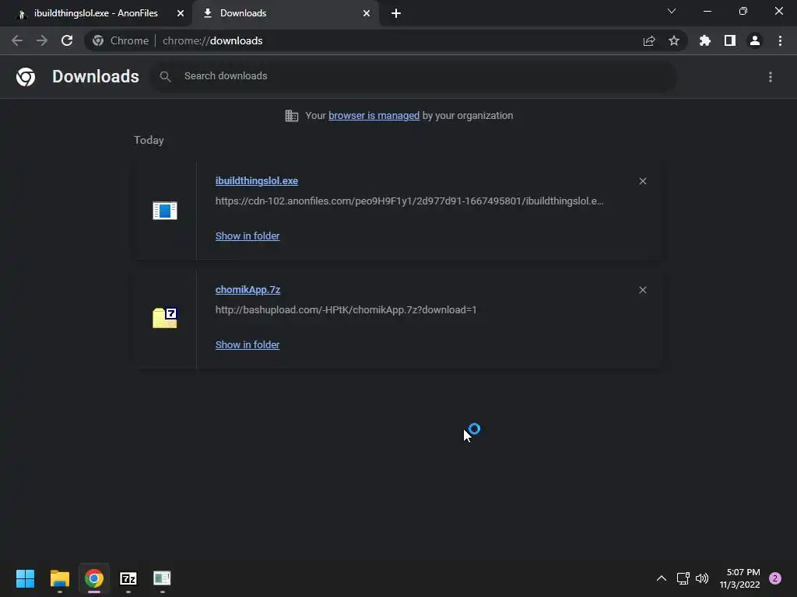
Task: Click the share page icon in address bar
Action: pyautogui.click(x=649, y=40)
